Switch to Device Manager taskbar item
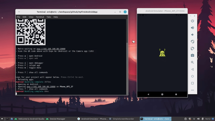The height and width of the screenshot is (121, 215). (56, 119)
